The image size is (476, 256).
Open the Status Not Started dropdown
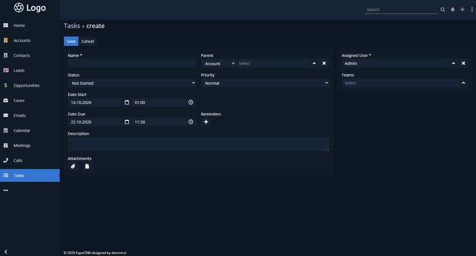click(132, 83)
